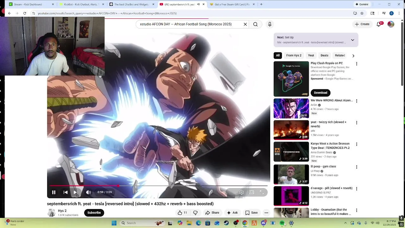Open options for Clash Royale ad
Viewport: 405px width, 228px height.
click(x=357, y=64)
